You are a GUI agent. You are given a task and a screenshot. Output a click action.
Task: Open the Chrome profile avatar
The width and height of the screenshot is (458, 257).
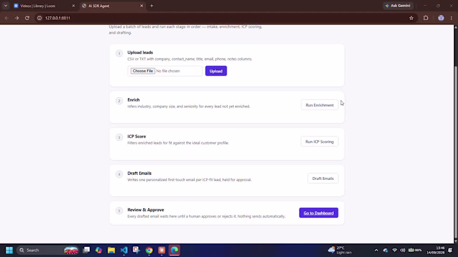(x=441, y=18)
